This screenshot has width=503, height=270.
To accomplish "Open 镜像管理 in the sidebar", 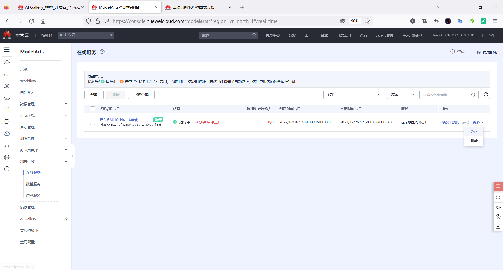I will pos(27,207).
